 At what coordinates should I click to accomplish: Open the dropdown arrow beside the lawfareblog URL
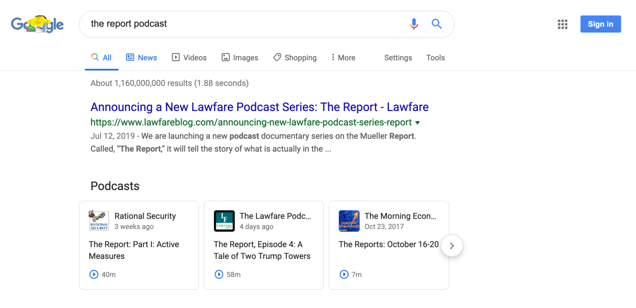[418, 123]
